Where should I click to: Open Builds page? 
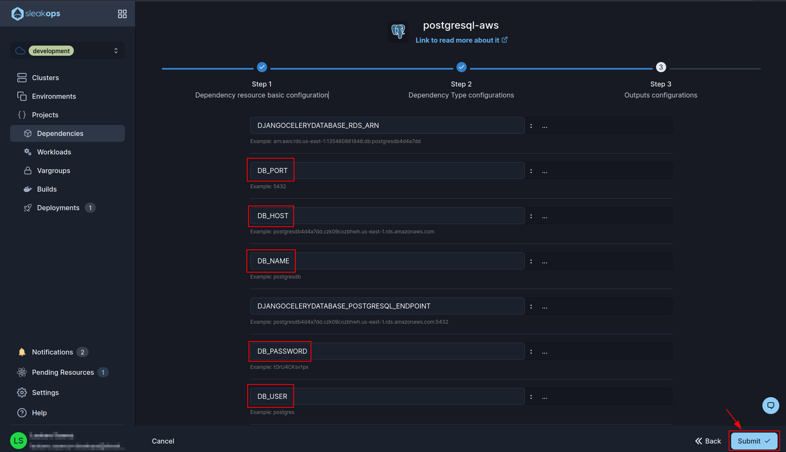[47, 189]
